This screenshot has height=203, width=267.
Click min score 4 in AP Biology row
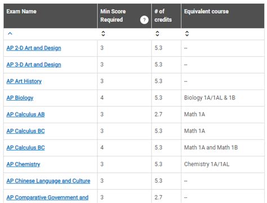click(x=102, y=98)
